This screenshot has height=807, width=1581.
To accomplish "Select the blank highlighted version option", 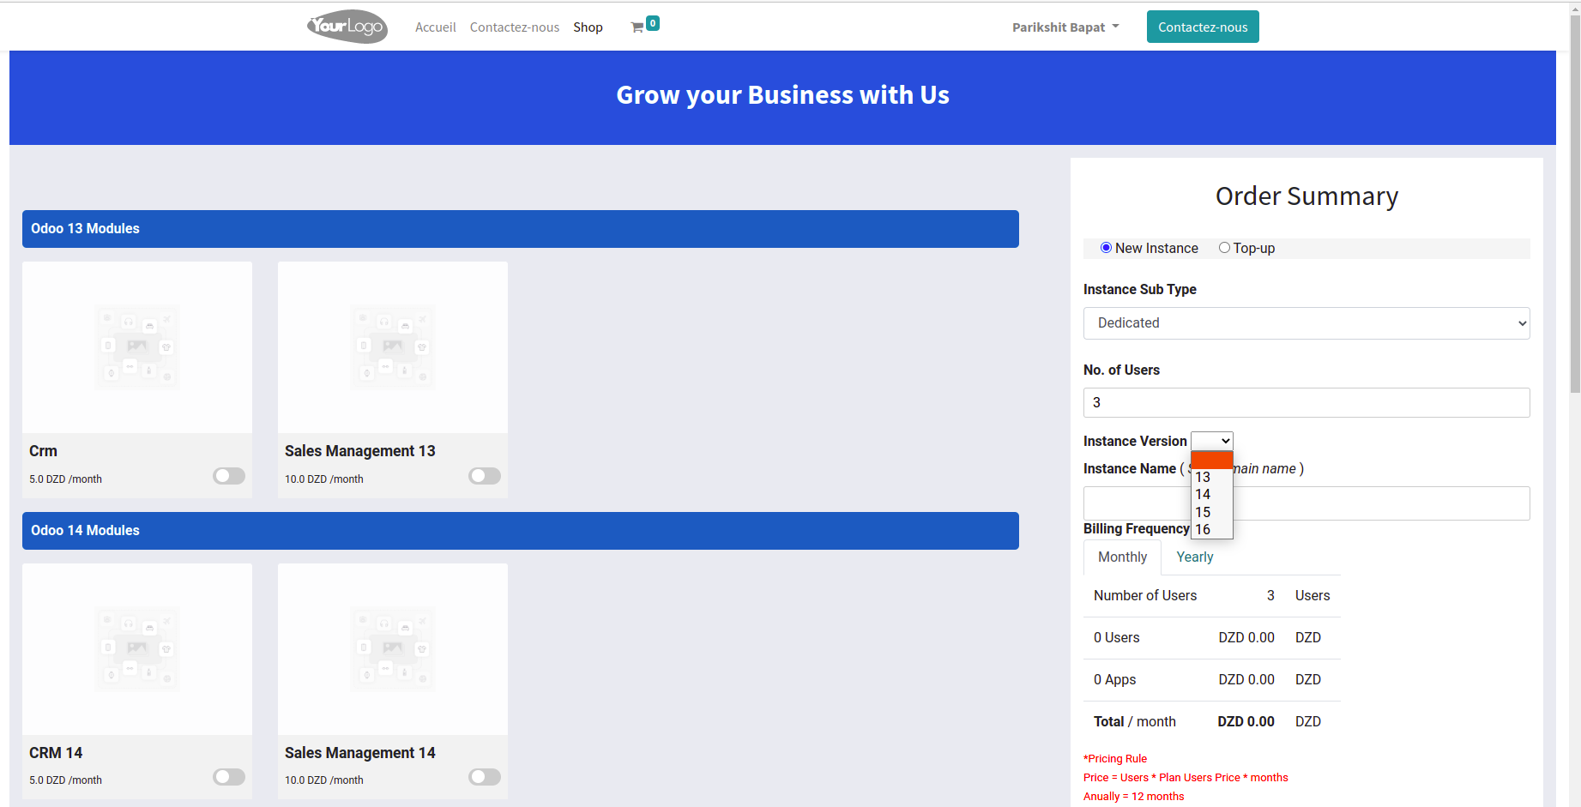I will (1212, 460).
